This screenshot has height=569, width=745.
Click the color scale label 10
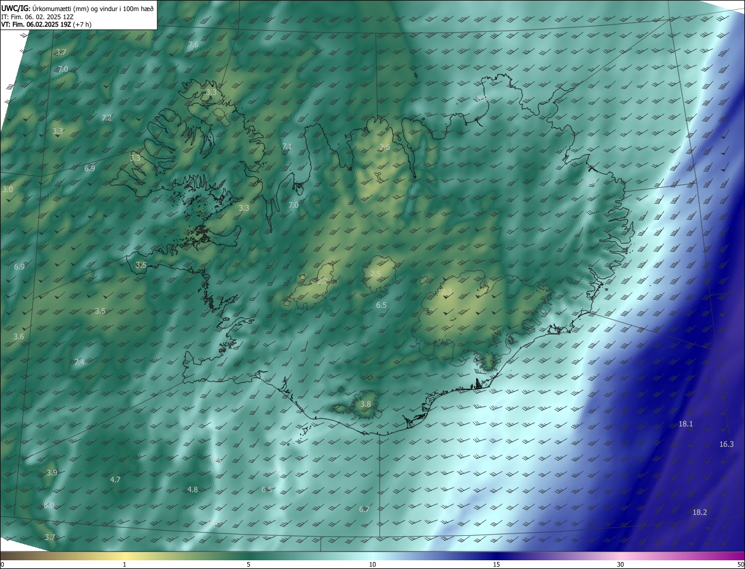pyautogui.click(x=372, y=564)
